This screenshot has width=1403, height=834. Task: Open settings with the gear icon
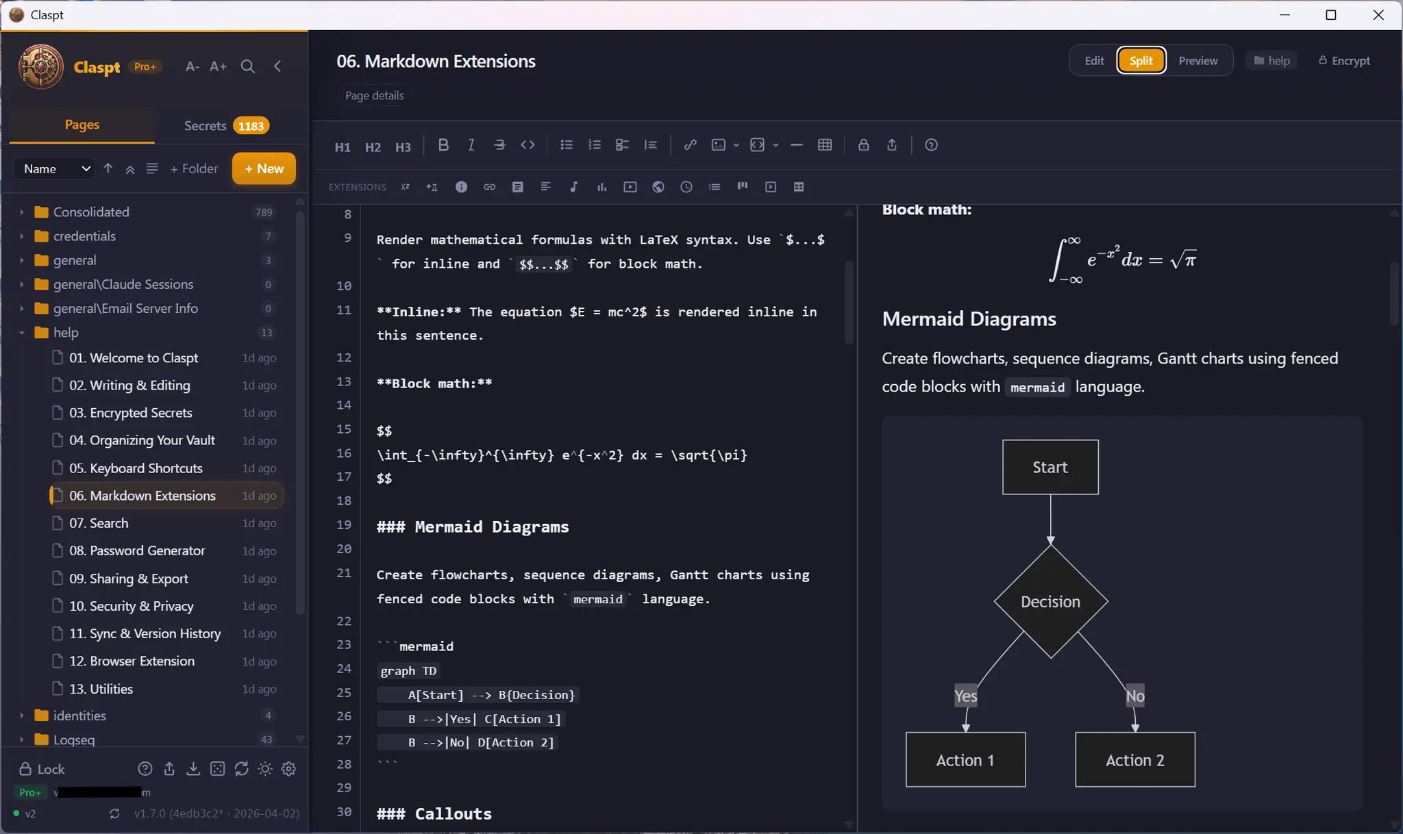click(x=289, y=769)
